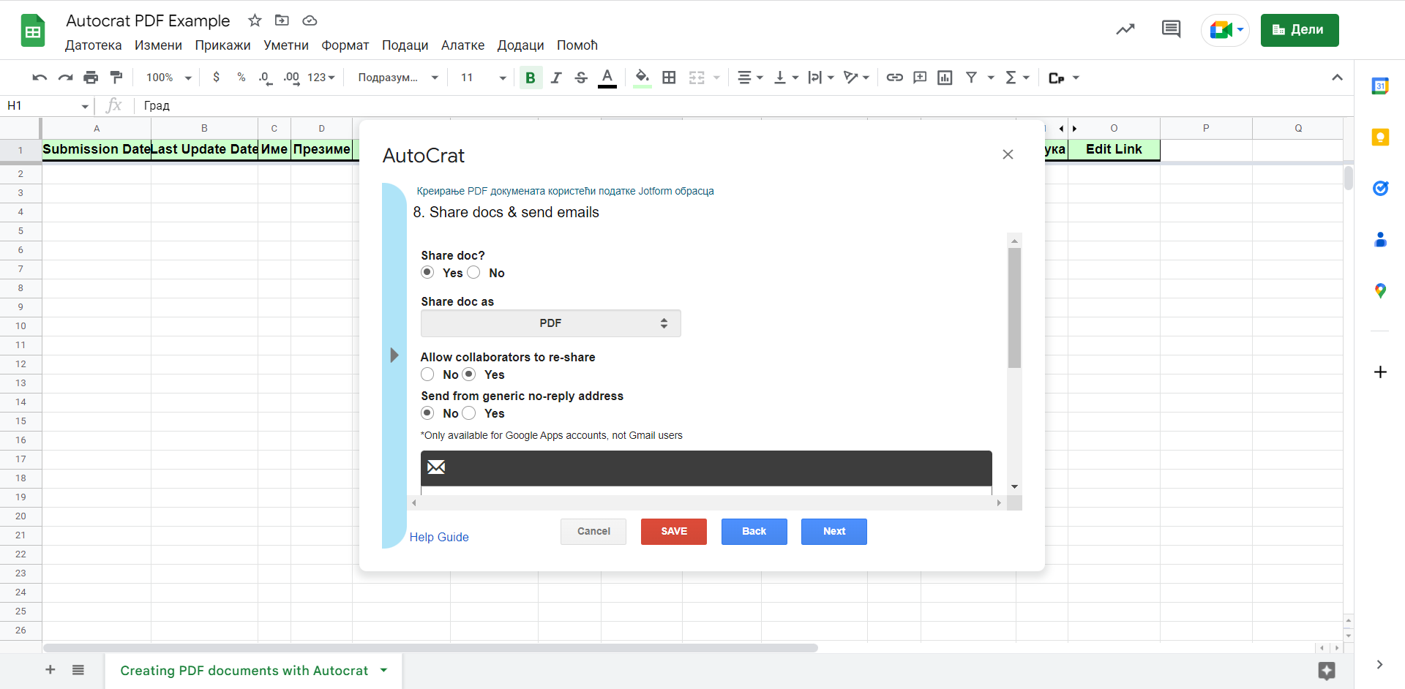Click the Insert link icon
This screenshot has height=689, width=1405.
(x=894, y=78)
